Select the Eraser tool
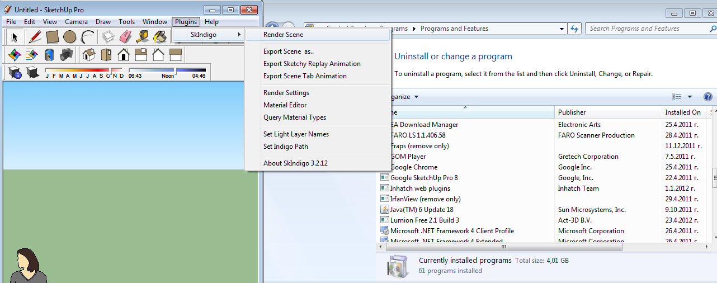 click(125, 37)
